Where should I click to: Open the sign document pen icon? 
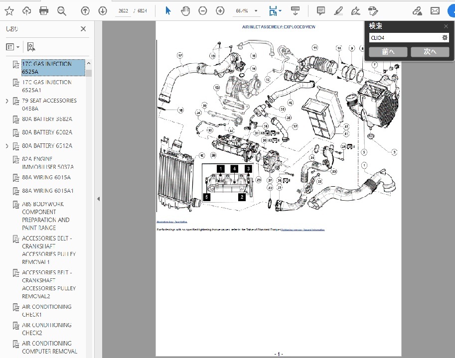[x=355, y=11]
